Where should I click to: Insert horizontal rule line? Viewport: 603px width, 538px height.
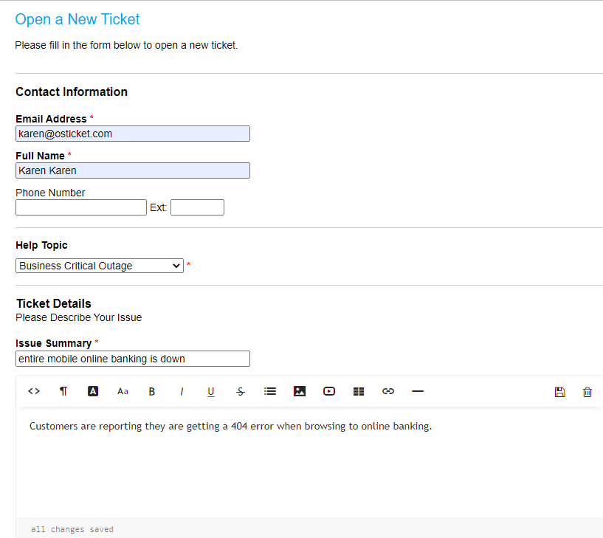click(x=418, y=392)
